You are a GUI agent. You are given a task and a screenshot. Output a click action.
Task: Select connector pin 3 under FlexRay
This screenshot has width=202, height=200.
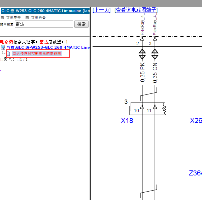point(150,43)
